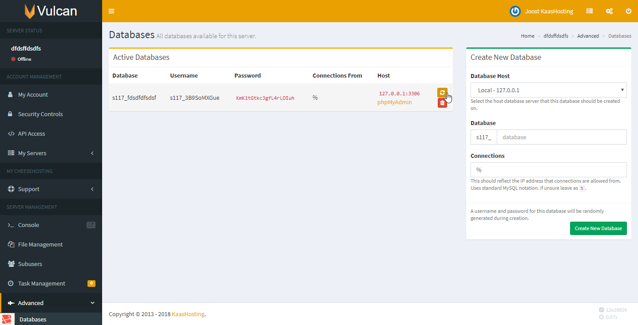The height and width of the screenshot is (325, 638).
Task: Toggle the hamburger sidebar menu icon
Action: 111,11
